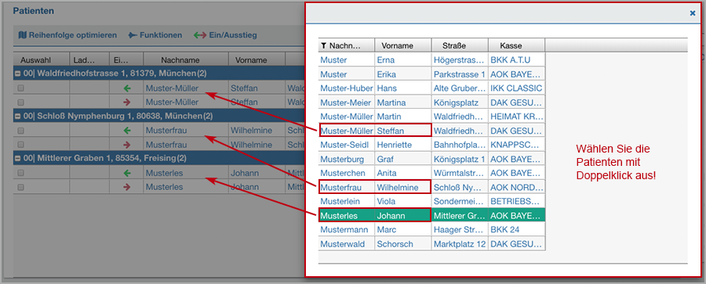Select the Musterburg patient row

pos(431,159)
